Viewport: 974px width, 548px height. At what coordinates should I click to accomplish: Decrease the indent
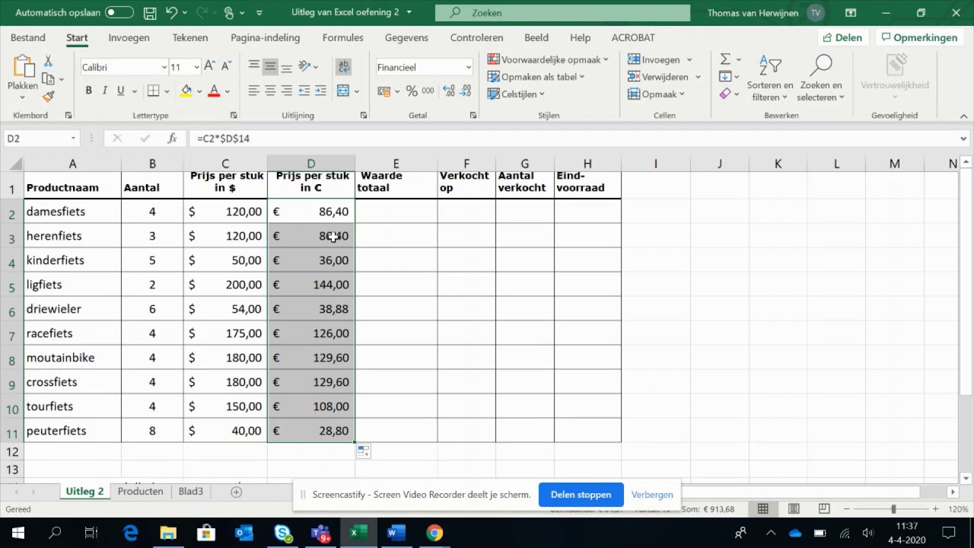pos(304,91)
